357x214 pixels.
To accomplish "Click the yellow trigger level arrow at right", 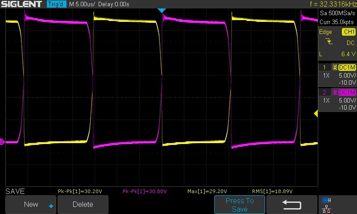I will [x=316, y=113].
